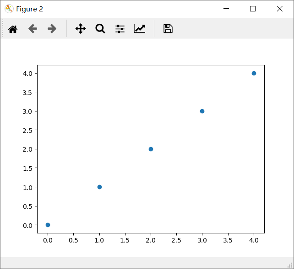Click the y-axis tick label 2.5
This screenshot has height=269, width=294.
(x=27, y=131)
